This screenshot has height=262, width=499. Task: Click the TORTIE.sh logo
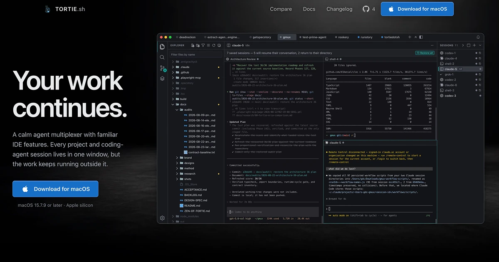click(64, 9)
